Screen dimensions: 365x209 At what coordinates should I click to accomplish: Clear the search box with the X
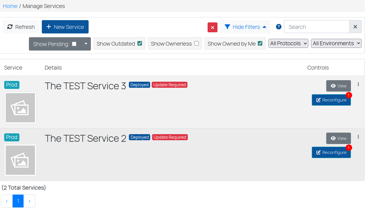pos(355,27)
